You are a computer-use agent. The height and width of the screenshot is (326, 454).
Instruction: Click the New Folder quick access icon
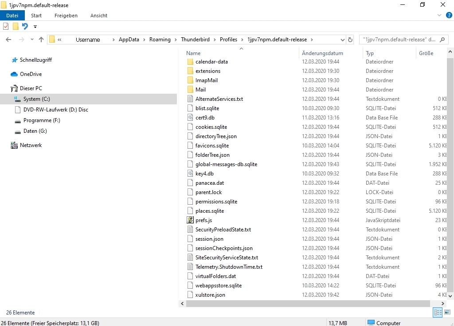click(x=16, y=26)
